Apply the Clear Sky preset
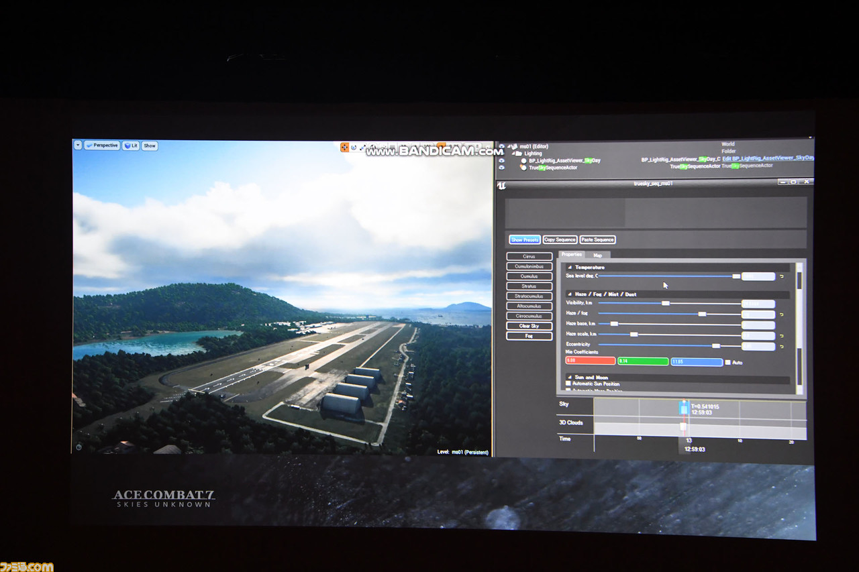This screenshot has width=859, height=572. pos(529,326)
